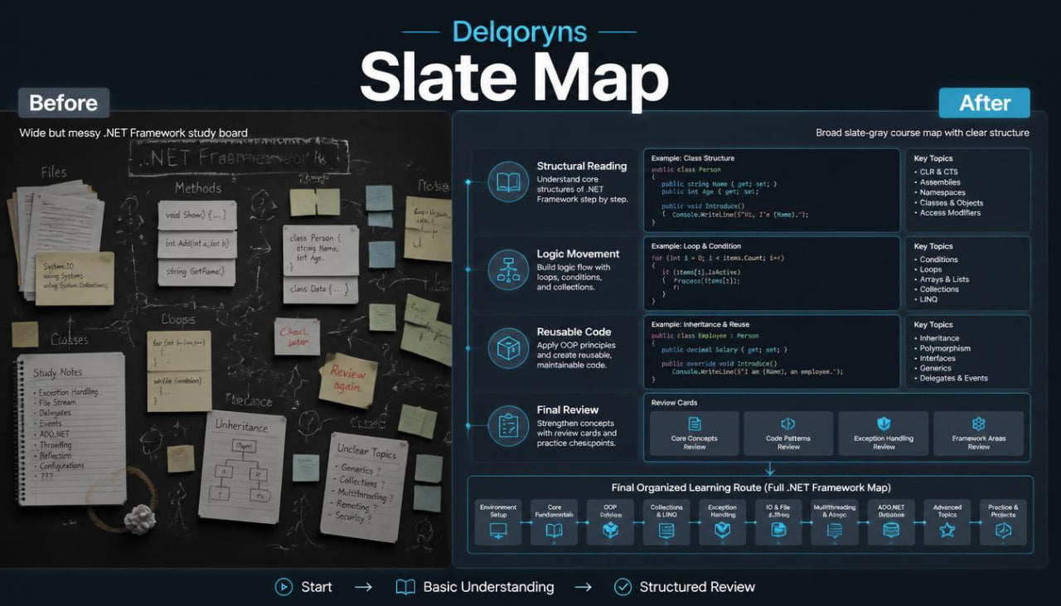Select the void Show() method card

(x=196, y=215)
